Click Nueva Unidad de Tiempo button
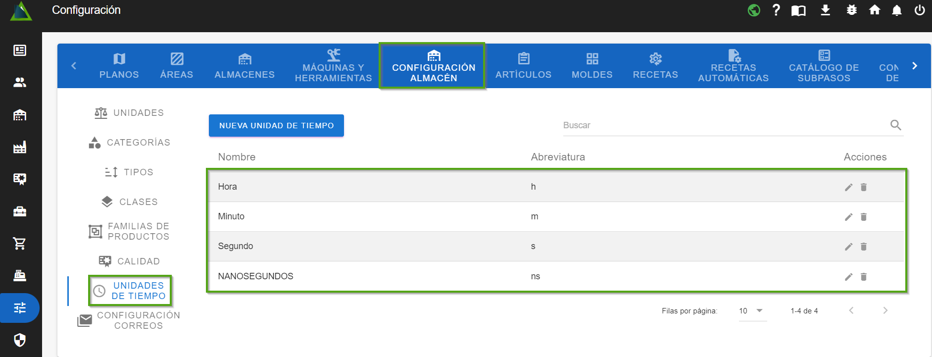 point(276,126)
